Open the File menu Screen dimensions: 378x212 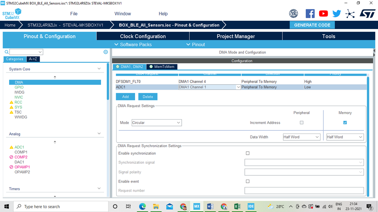[74, 14]
